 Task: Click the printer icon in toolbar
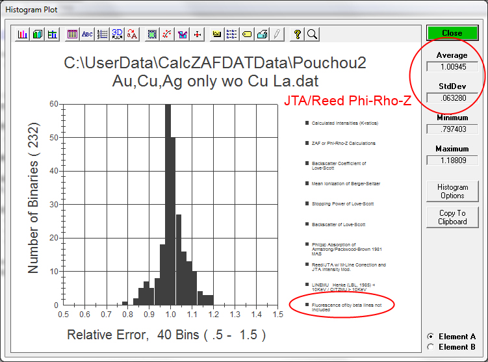click(262, 34)
